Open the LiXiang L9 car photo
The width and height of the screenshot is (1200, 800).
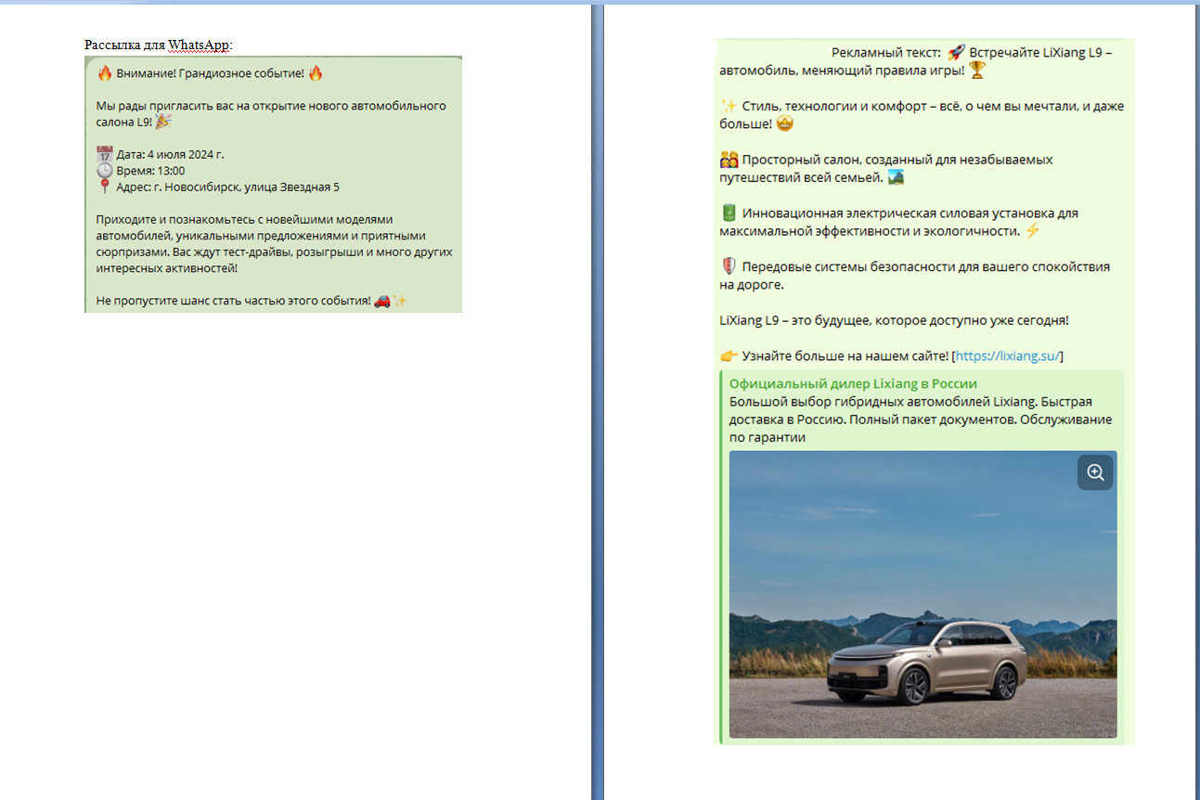pyautogui.click(x=923, y=594)
